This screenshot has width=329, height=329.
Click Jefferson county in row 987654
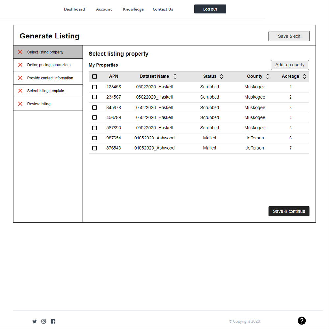pyautogui.click(x=255, y=138)
